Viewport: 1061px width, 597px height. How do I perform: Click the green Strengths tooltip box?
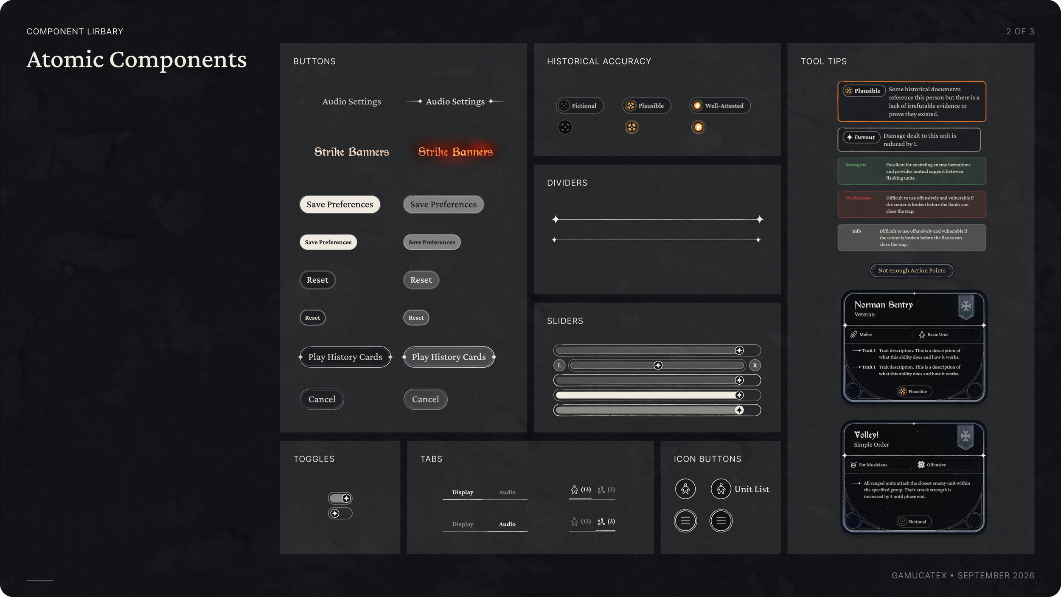(x=912, y=172)
